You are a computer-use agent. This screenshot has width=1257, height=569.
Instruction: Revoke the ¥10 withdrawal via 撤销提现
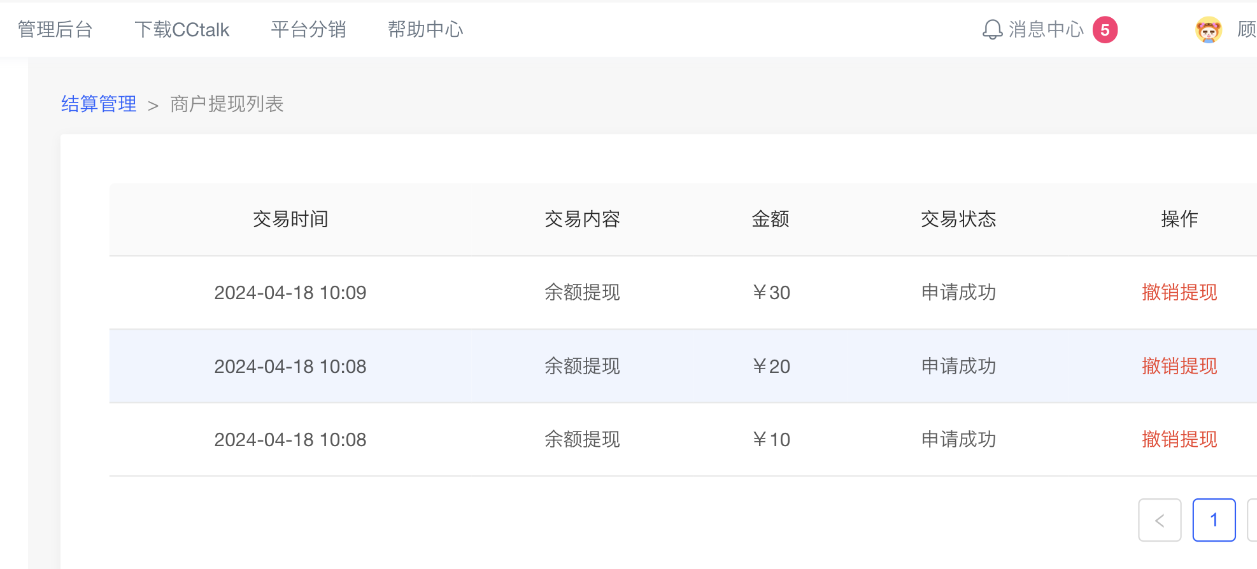pos(1179,439)
